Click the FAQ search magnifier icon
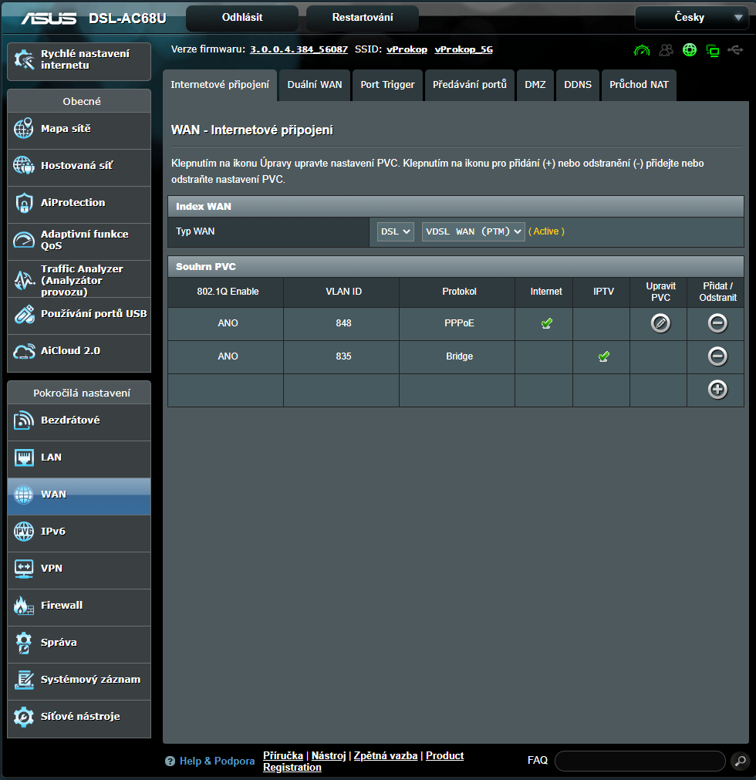Image resolution: width=756 pixels, height=780 pixels. (739, 761)
